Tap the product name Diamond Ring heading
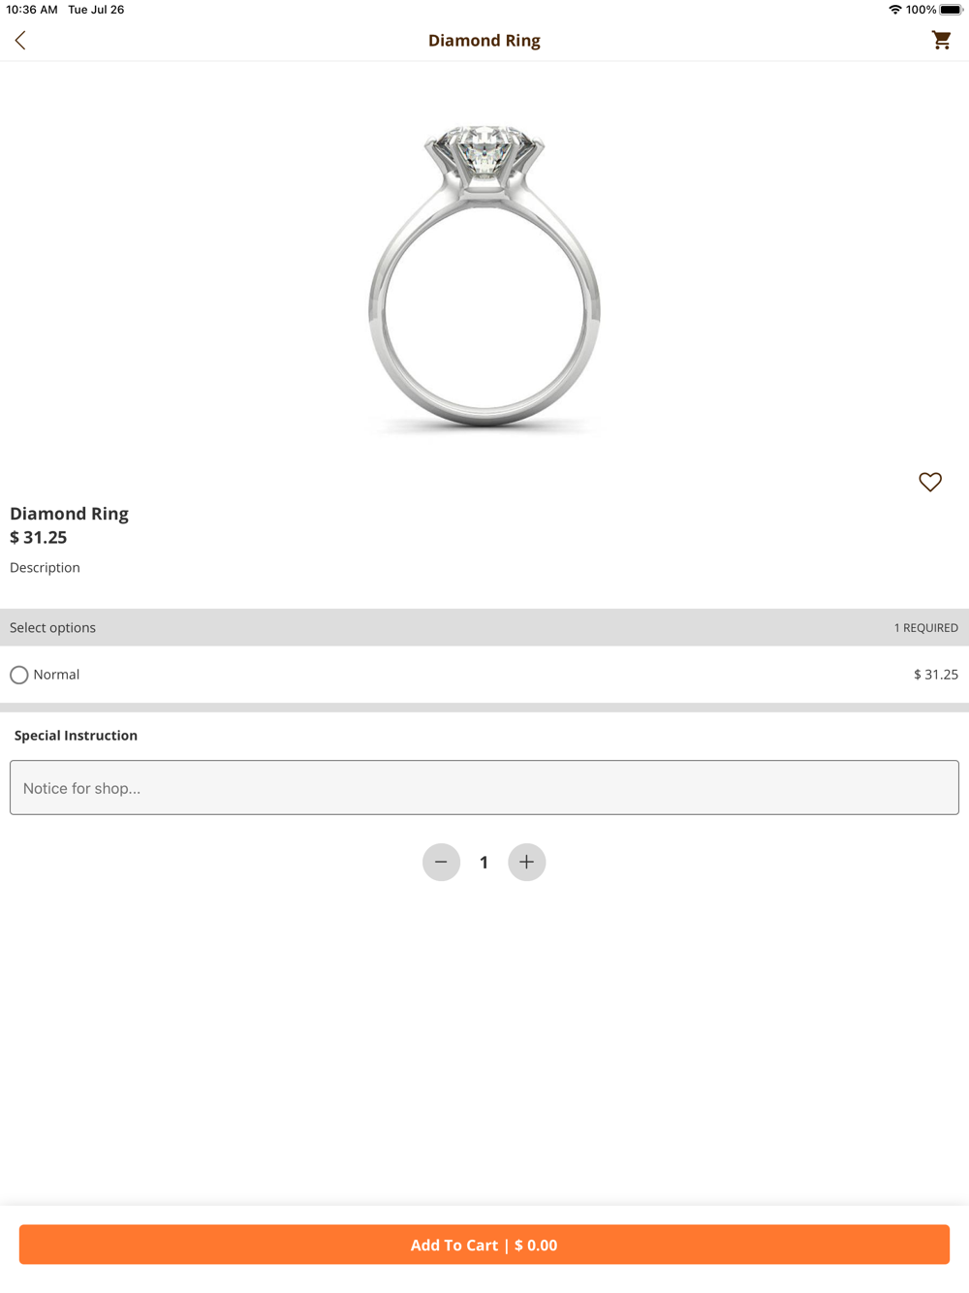The height and width of the screenshot is (1293, 969). [69, 514]
